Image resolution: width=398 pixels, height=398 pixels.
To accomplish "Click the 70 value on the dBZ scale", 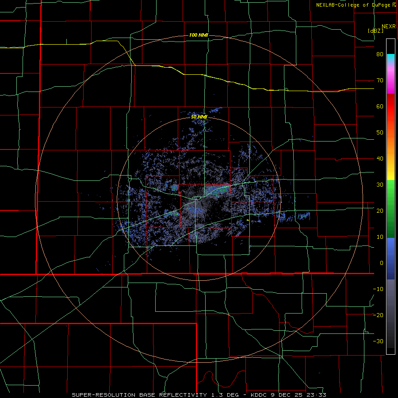I will [x=380, y=80].
